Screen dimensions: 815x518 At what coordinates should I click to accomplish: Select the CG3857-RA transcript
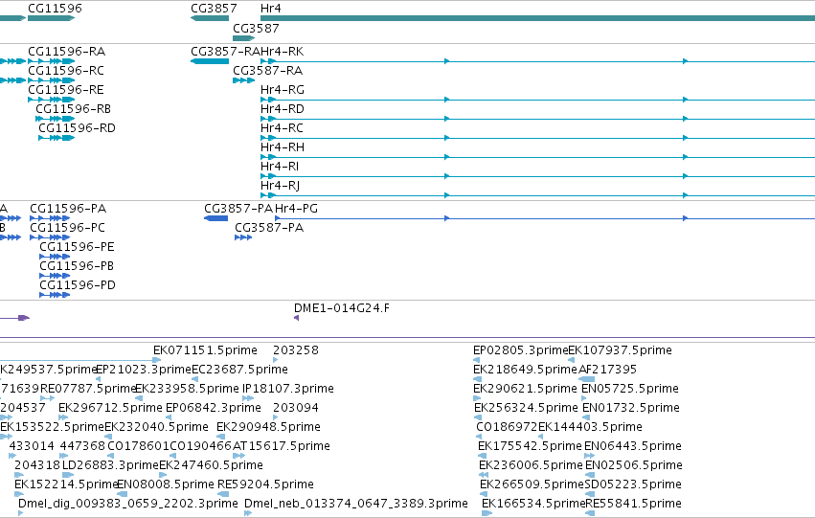point(210,61)
